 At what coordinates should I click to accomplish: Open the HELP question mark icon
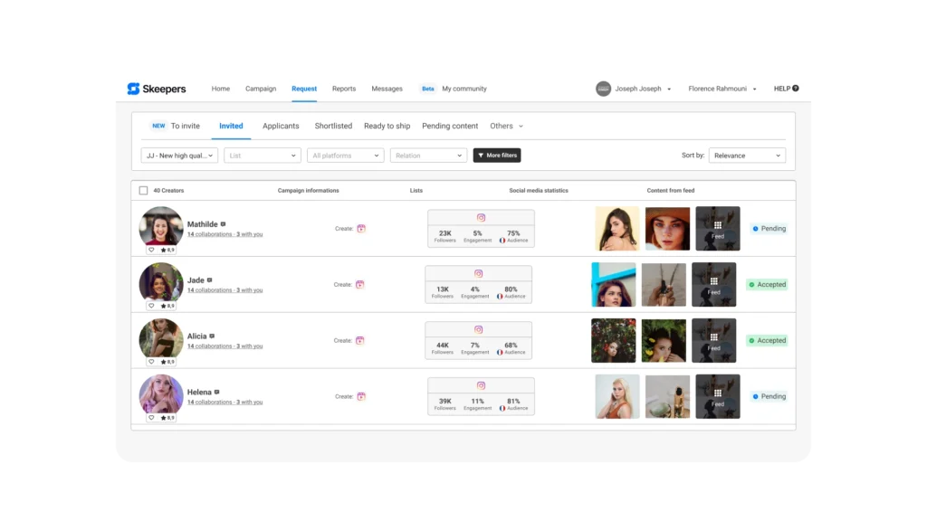(795, 89)
